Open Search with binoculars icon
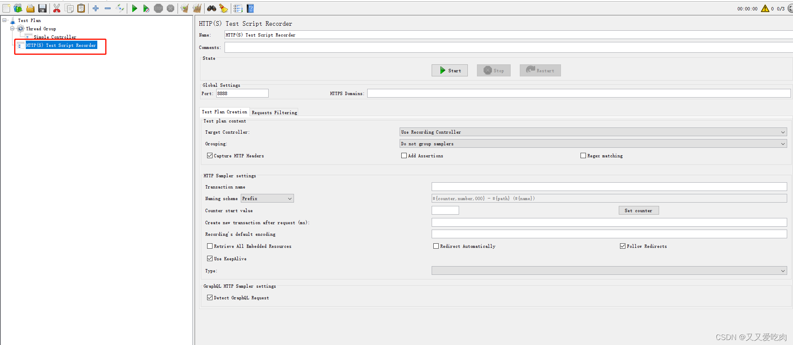Viewport: 793px width, 345px height. pyautogui.click(x=212, y=8)
